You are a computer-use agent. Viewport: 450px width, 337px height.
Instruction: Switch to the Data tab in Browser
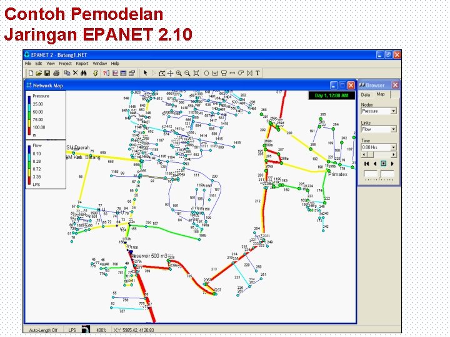pyautogui.click(x=366, y=95)
